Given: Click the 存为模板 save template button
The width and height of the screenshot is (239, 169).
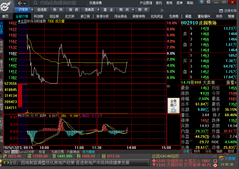Looking at the screenshot, I should pyautogui.click(x=88, y=152).
